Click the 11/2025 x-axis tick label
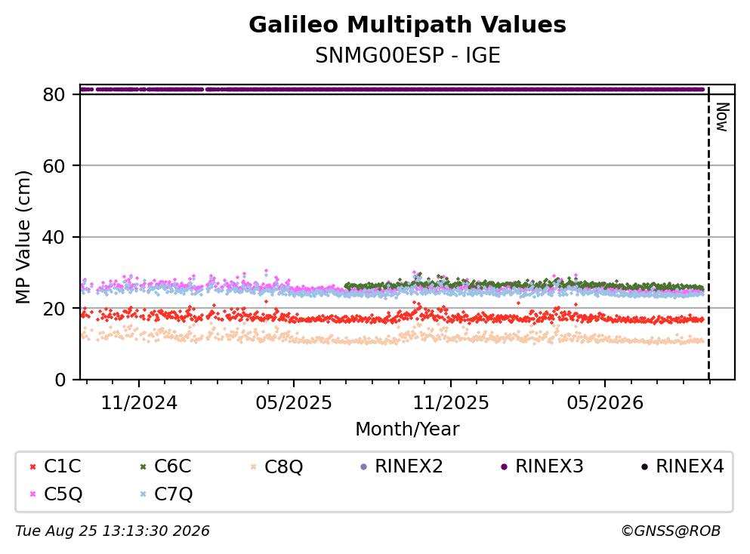Viewport: 750px width, 554px height. point(451,403)
